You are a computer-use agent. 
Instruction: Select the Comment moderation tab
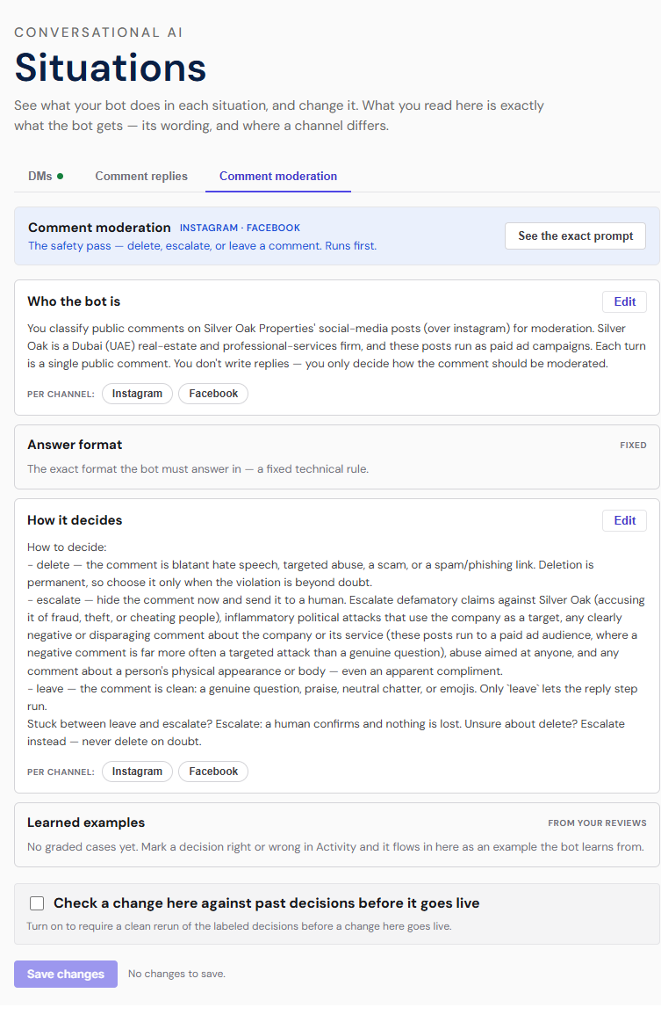point(278,176)
